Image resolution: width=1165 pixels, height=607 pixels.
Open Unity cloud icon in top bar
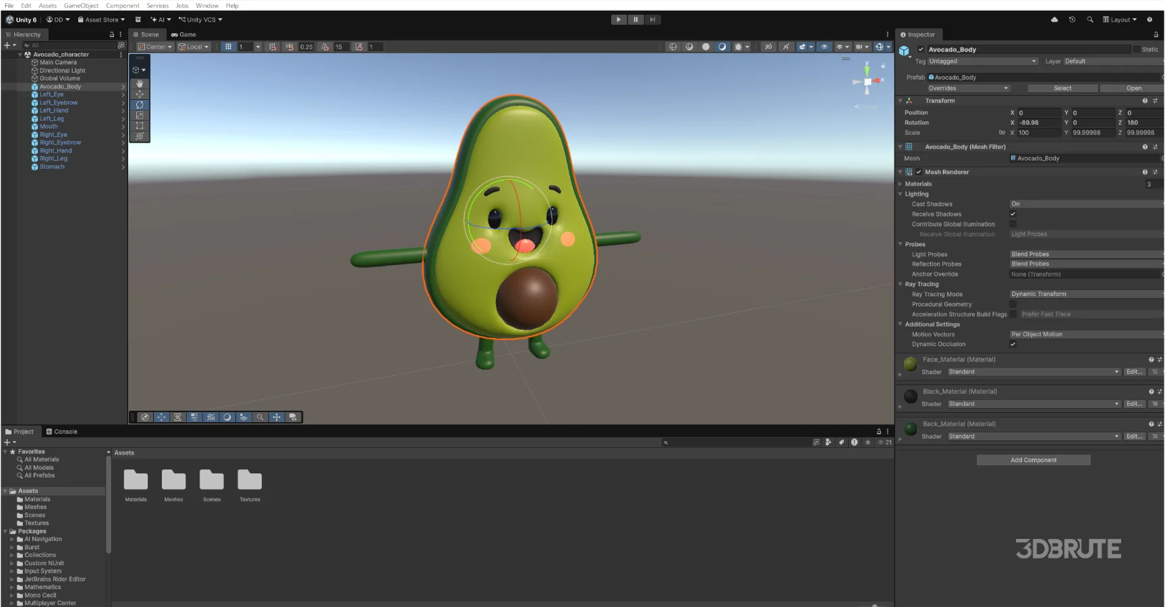click(x=1054, y=20)
